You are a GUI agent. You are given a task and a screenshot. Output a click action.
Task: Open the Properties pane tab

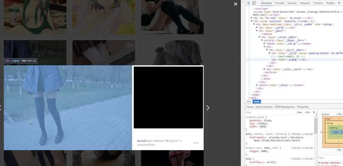[303, 107]
